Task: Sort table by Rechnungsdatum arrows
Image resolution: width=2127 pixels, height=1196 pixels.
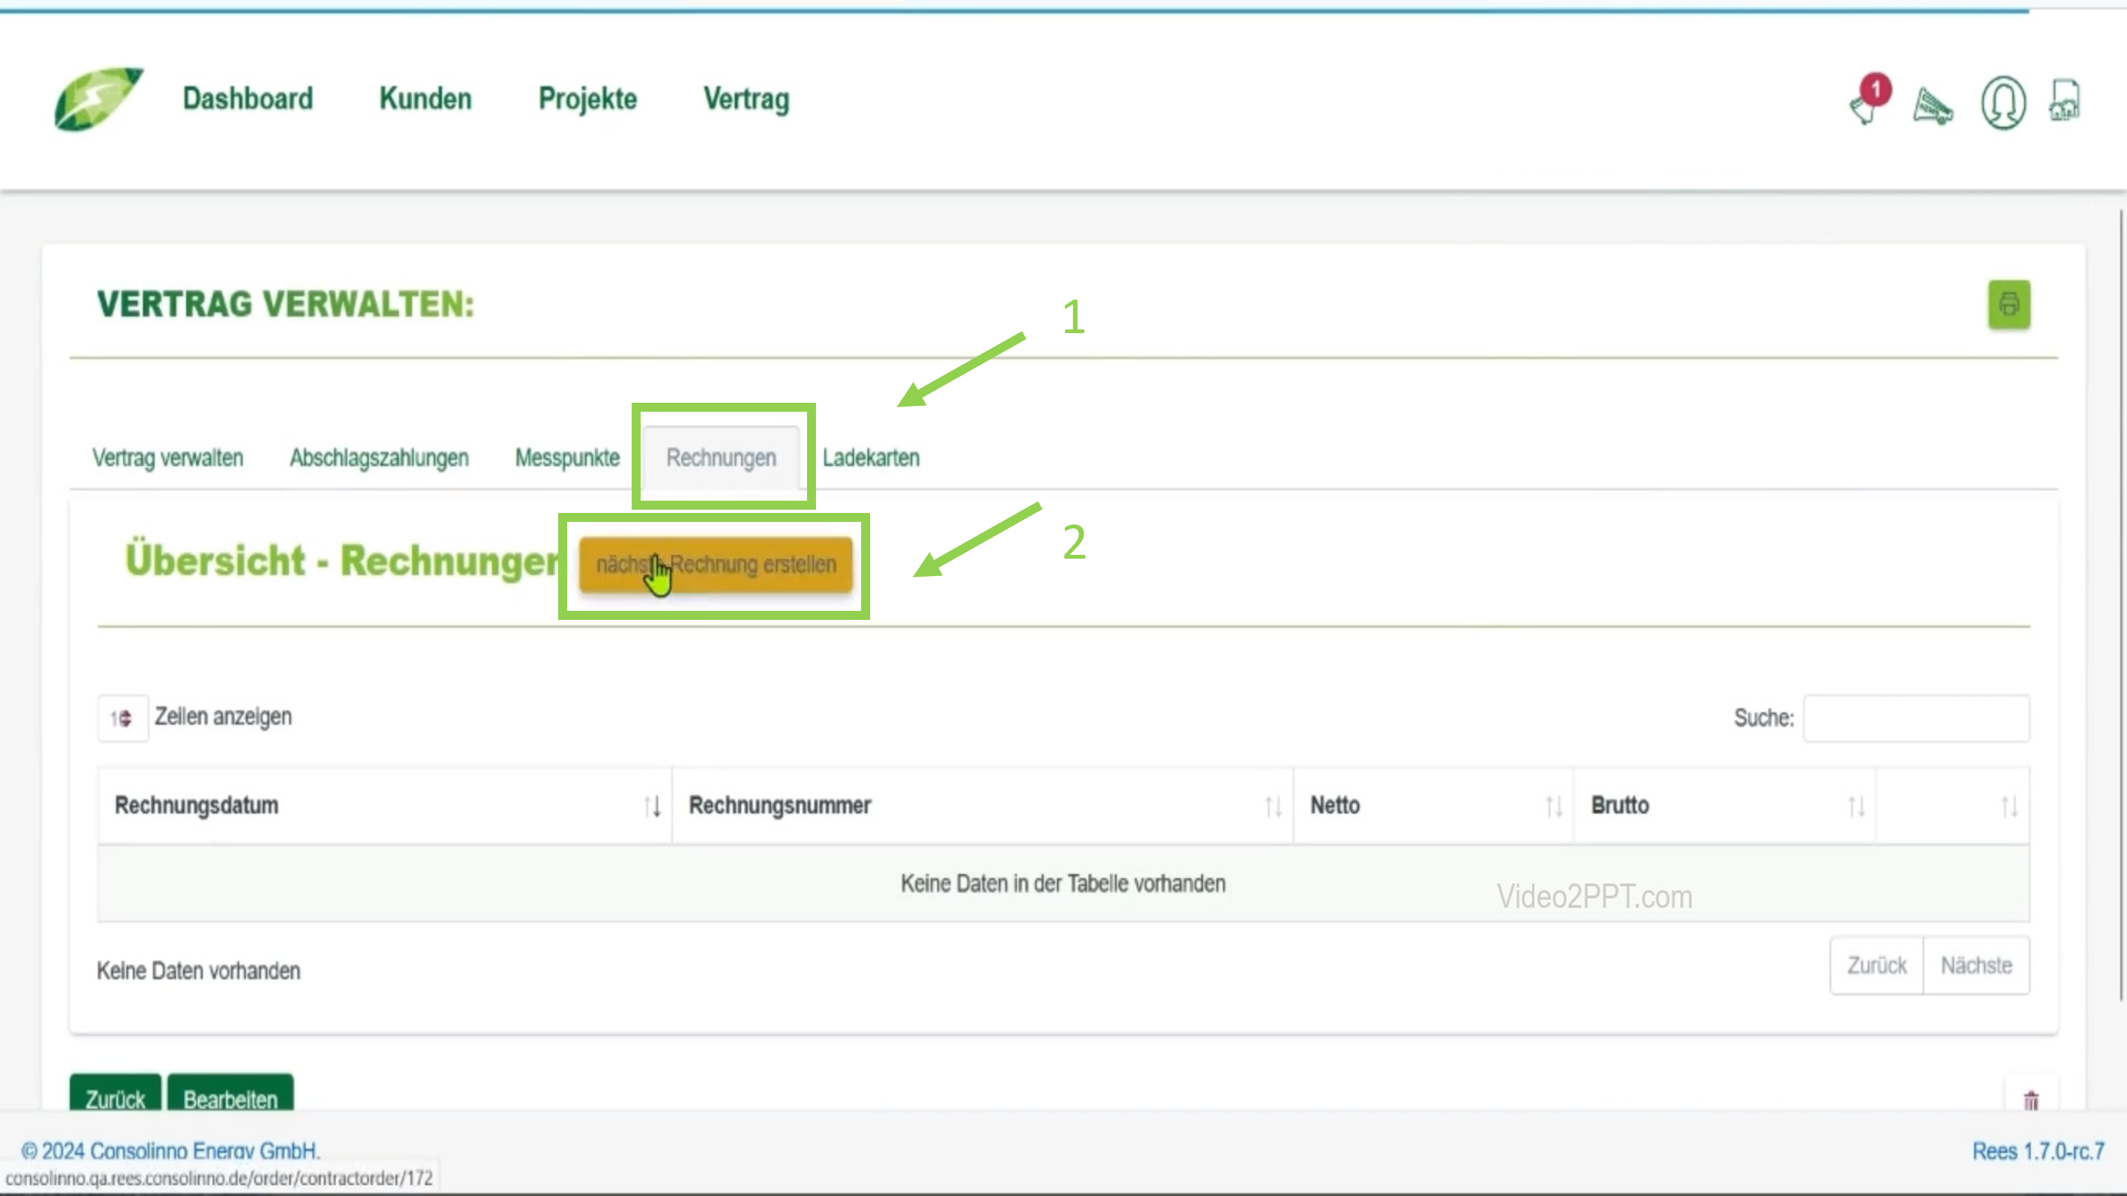Action: [652, 805]
